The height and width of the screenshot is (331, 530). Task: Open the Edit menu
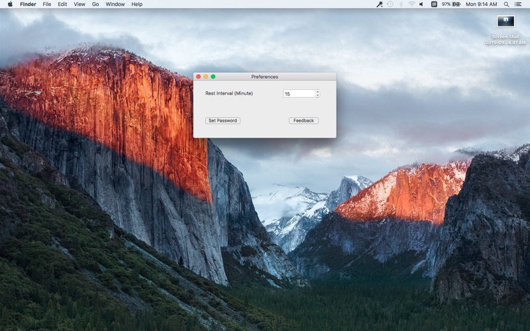pos(62,4)
